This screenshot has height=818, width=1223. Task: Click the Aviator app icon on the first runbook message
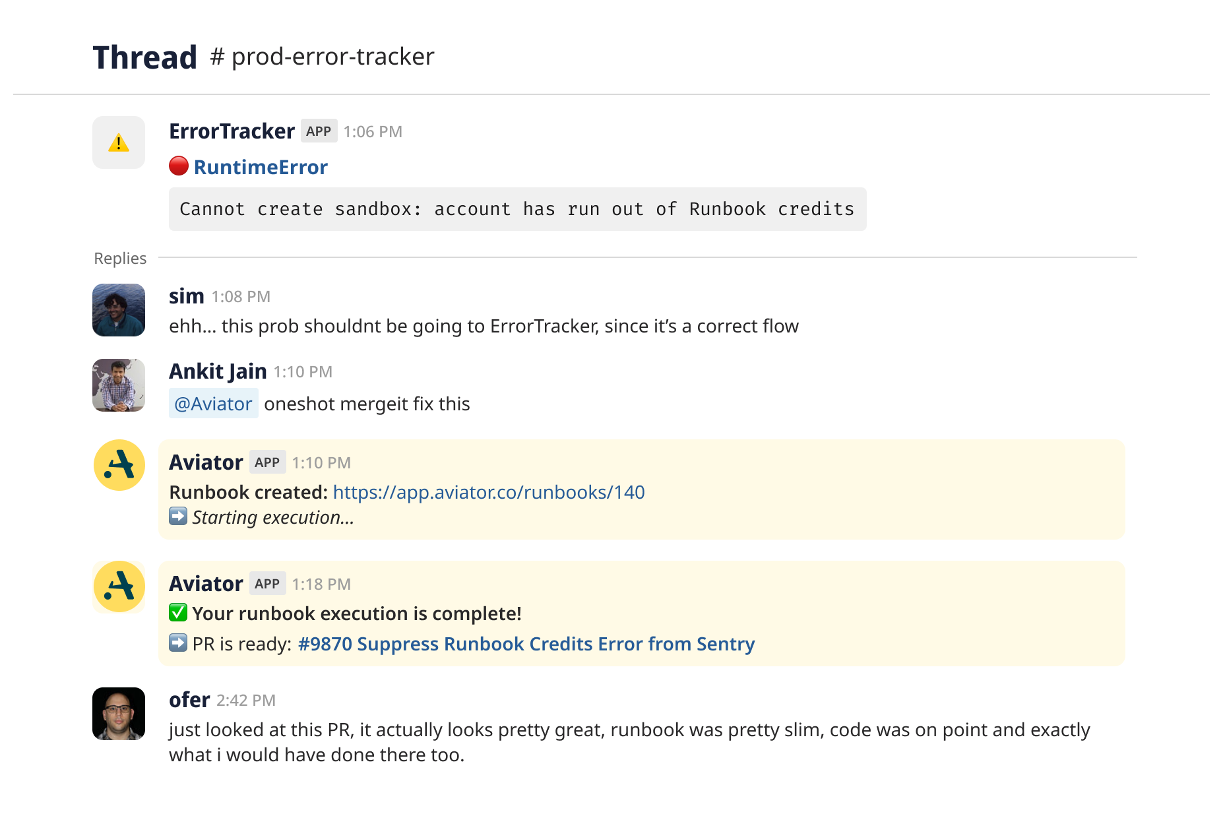pyautogui.click(x=118, y=464)
